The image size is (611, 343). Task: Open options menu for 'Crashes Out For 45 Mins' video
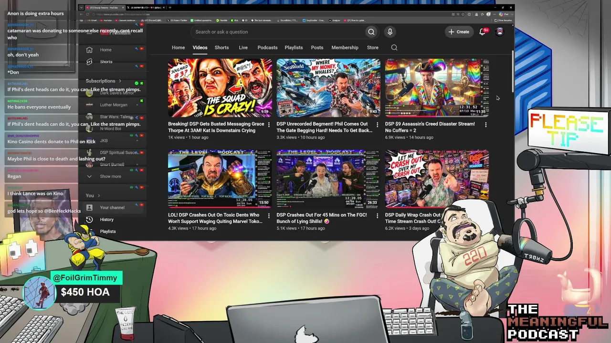[377, 215]
